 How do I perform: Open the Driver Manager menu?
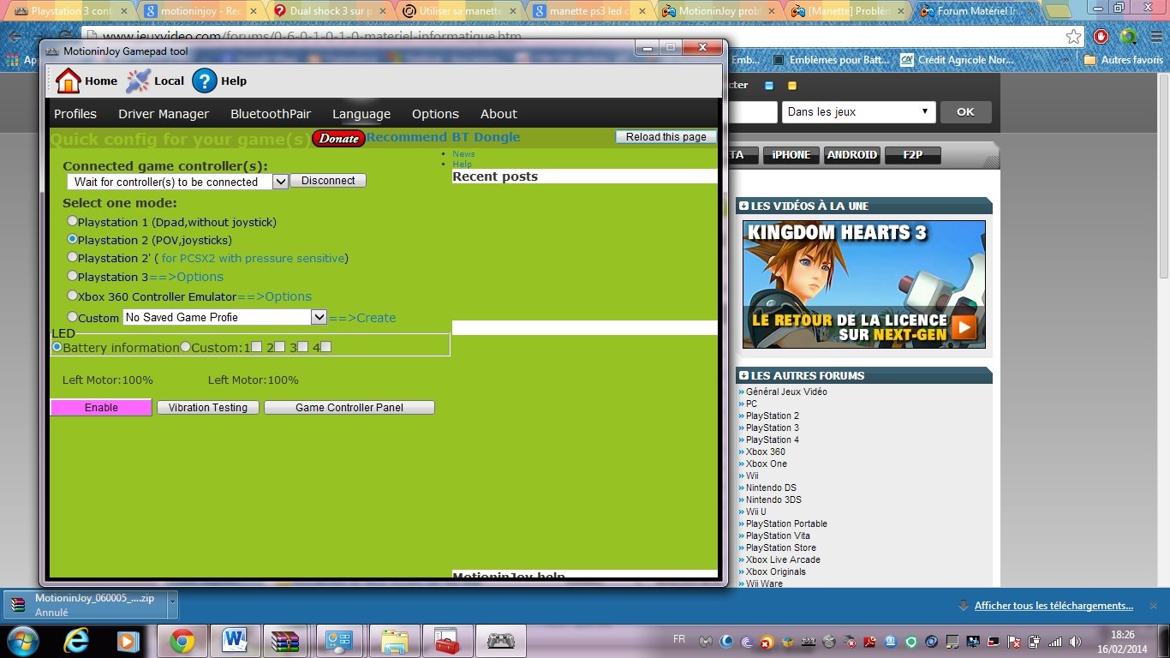[164, 114]
